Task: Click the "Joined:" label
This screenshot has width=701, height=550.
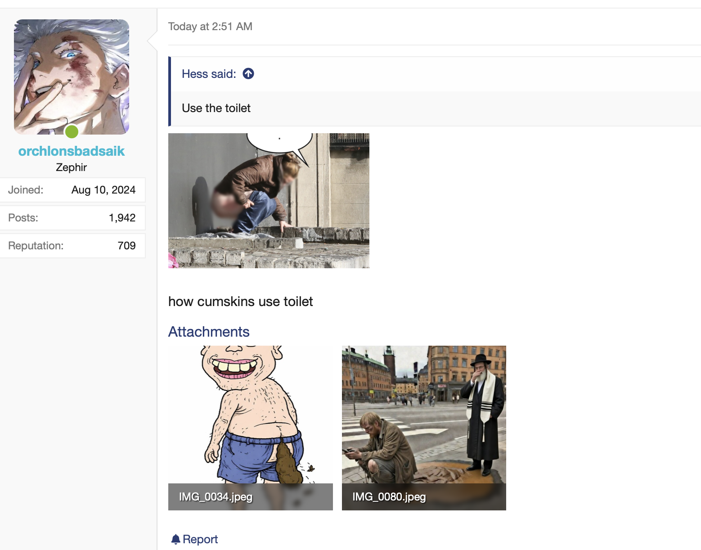Action: coord(26,190)
